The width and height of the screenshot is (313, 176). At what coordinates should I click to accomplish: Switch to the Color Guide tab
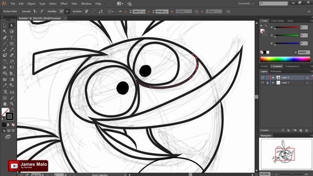pyautogui.click(x=277, y=21)
